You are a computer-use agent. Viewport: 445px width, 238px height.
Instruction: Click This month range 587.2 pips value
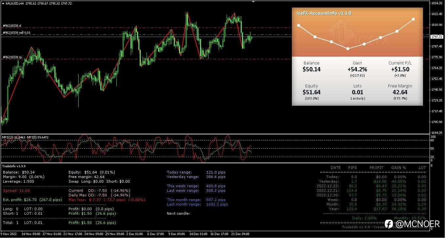[216, 200]
